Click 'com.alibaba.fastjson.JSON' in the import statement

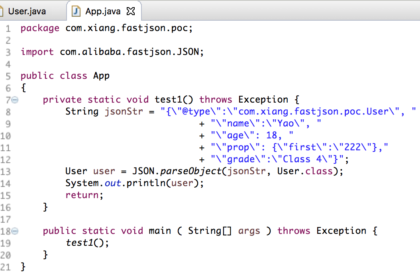[130, 52]
